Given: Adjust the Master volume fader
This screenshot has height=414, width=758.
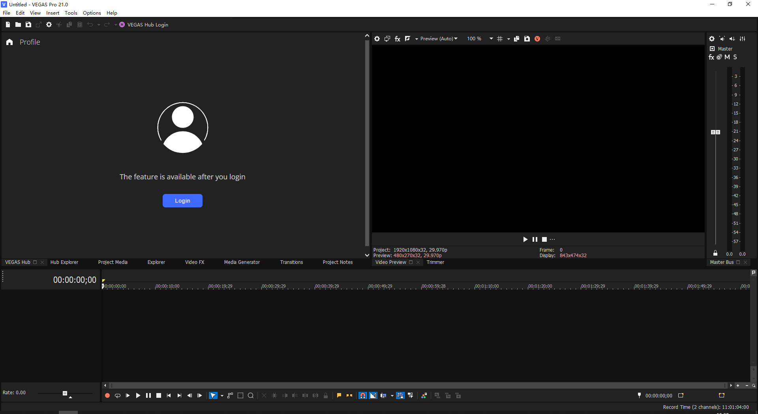Looking at the screenshot, I should pos(715,132).
